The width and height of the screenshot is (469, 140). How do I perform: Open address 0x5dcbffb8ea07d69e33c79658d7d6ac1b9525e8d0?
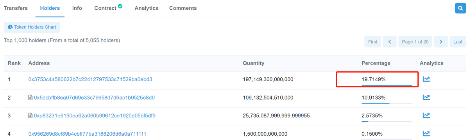click(x=95, y=98)
